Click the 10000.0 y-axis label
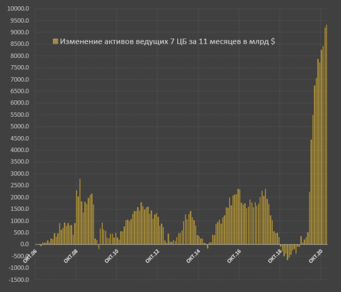341x292 pixels. coord(18,9)
